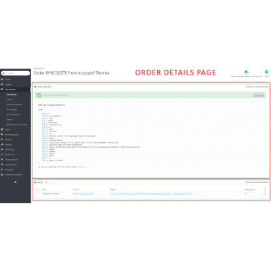271x271 pixels.
Task: Open the https://www.google.com source link
Action: (83, 194)
